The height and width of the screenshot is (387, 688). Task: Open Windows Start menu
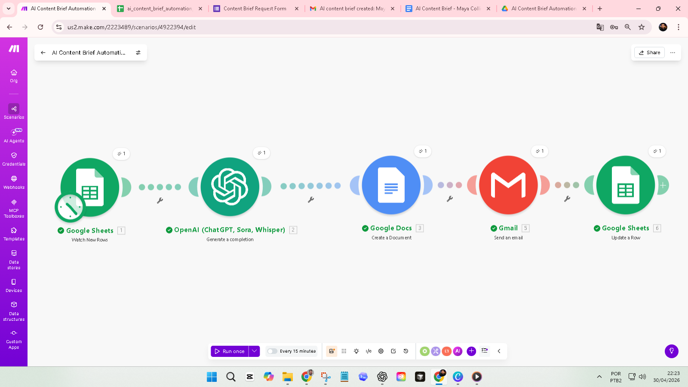click(x=212, y=377)
